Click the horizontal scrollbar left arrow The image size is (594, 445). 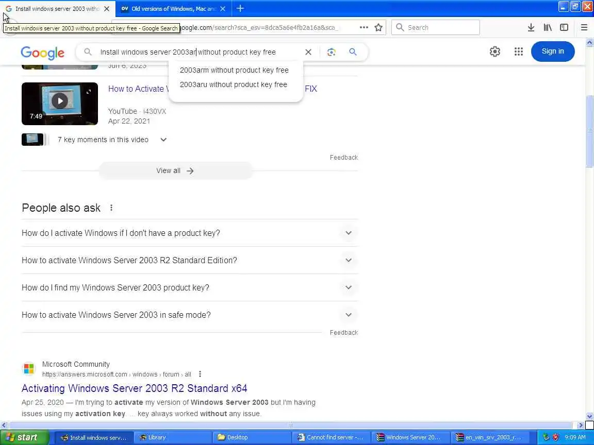[4, 425]
